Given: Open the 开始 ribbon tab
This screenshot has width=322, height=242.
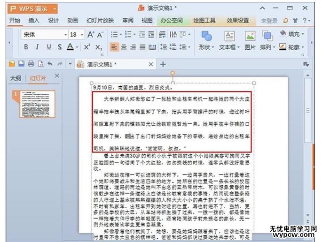Looking at the screenshot, I should [15, 20].
